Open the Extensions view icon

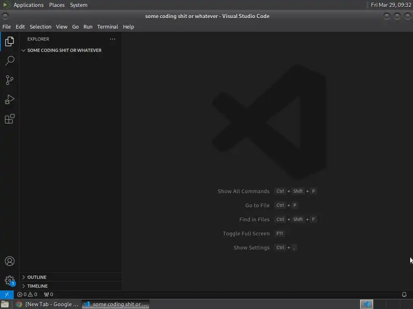(x=10, y=119)
